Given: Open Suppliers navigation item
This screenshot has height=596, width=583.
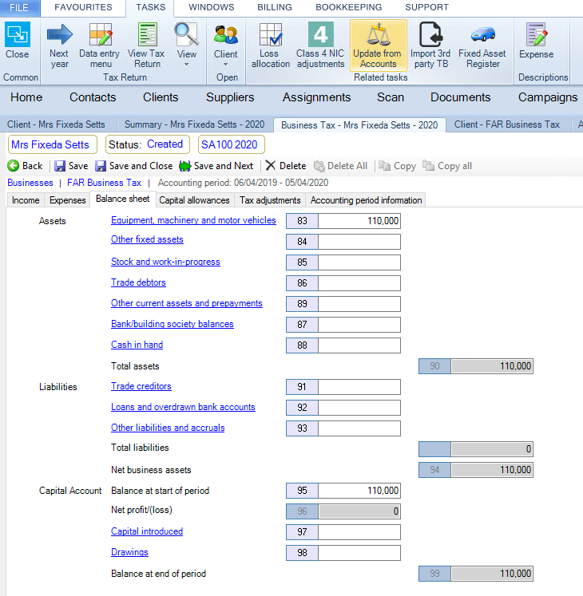Looking at the screenshot, I should pos(230,97).
